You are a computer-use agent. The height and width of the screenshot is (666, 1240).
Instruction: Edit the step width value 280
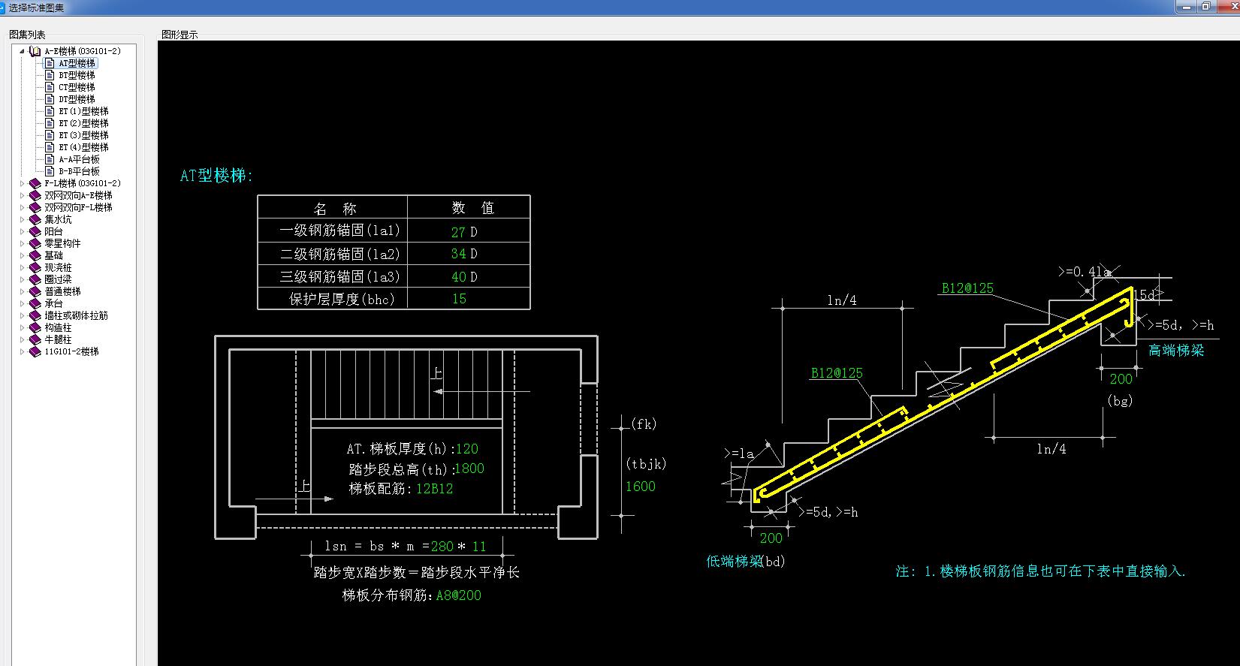[442, 547]
